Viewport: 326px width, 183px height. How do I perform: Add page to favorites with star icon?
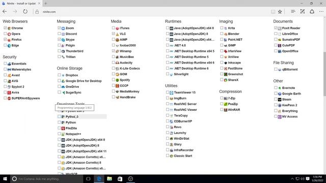pyautogui.click(x=280, y=12)
